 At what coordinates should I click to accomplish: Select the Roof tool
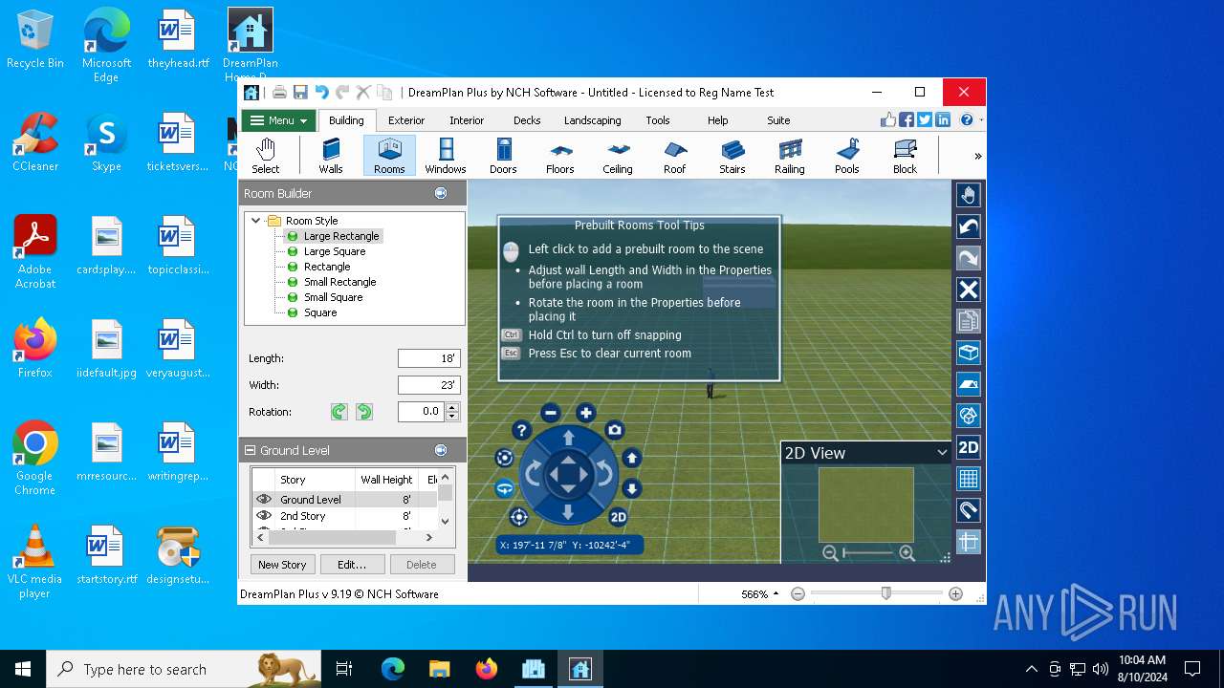click(x=675, y=156)
